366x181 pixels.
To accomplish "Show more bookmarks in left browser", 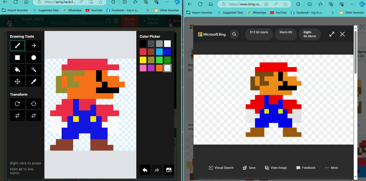I will [x=148, y=10].
